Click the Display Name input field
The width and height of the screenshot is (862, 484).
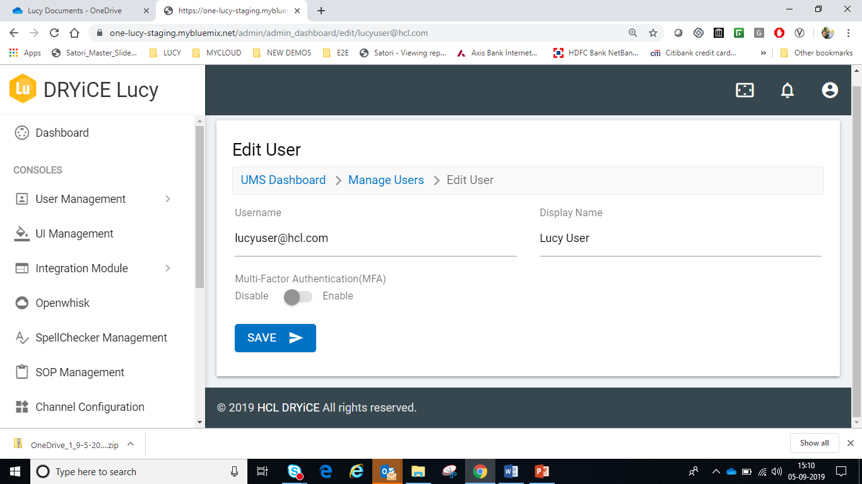pos(680,239)
